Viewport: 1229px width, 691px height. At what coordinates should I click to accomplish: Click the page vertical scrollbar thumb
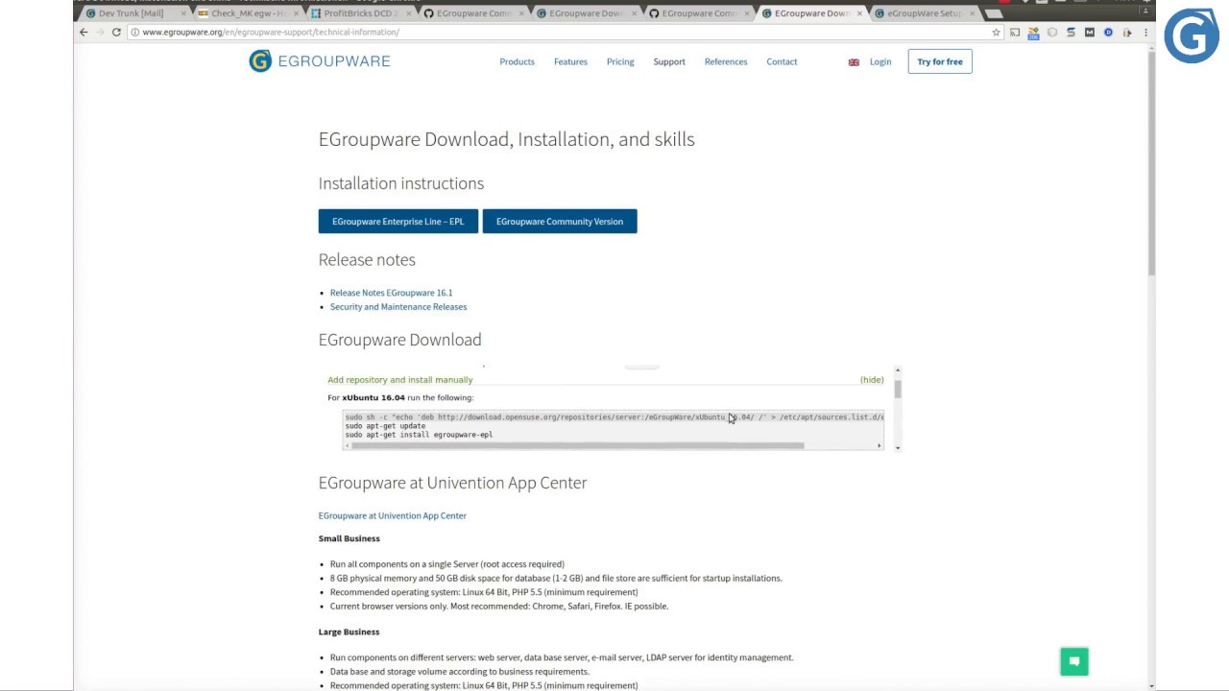pos(1151,163)
